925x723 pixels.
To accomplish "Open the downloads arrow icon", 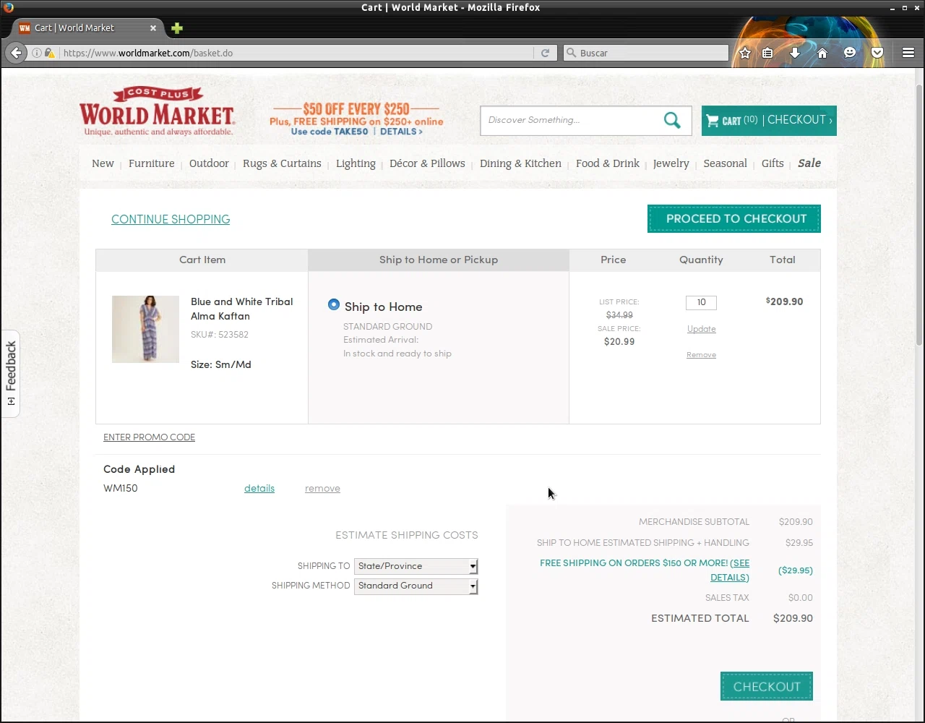I will (794, 53).
